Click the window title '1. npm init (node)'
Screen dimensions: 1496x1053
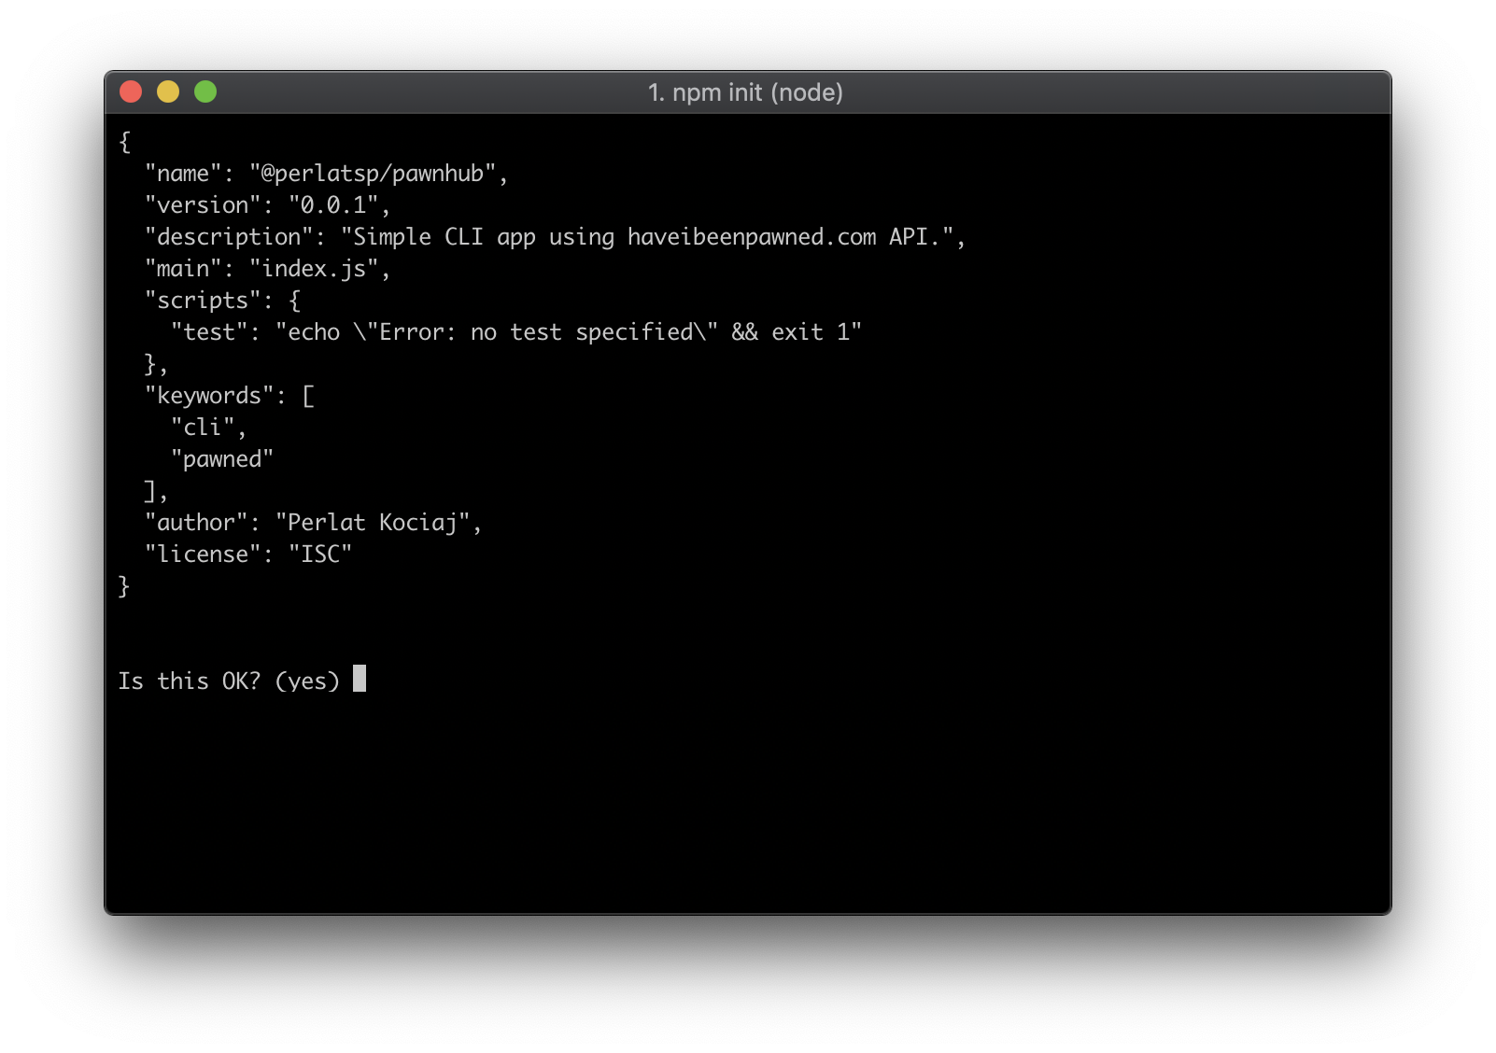point(745,92)
